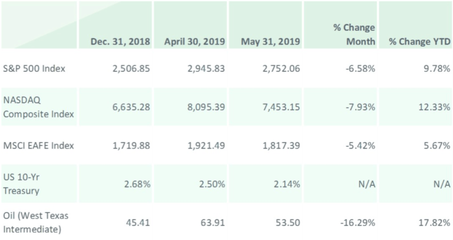Click the % Change YTD header
Viewport: 453px width, 240px height.
pos(420,42)
